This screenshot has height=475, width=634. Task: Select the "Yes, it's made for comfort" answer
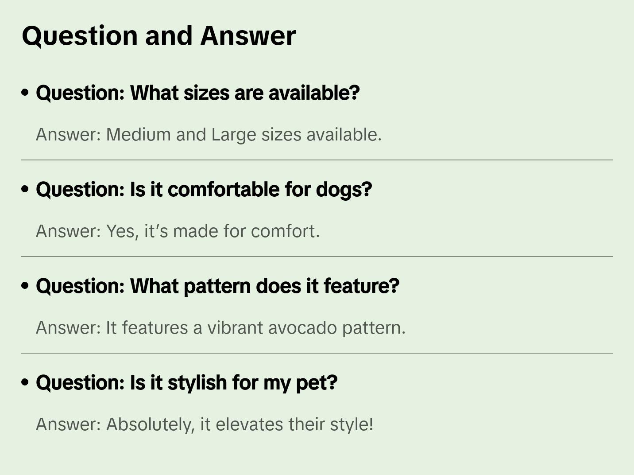[178, 231]
